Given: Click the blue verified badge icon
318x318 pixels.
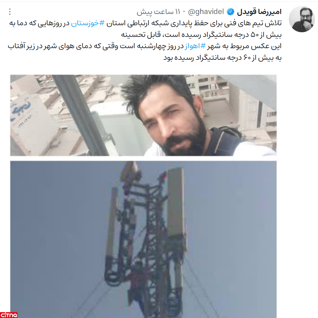Looking at the screenshot, I should pos(230,12).
